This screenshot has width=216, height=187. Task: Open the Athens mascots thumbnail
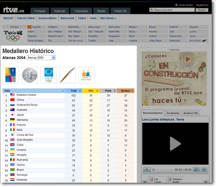86,75
